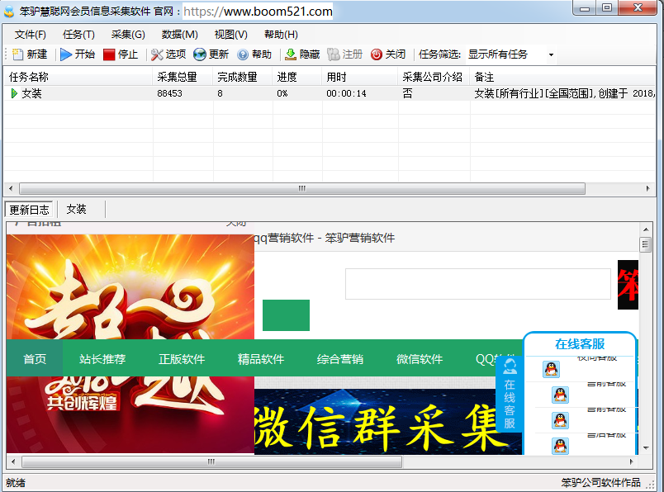This screenshot has height=492, width=664.
Task: Click the fourth QQ penguin customer service icon
Action: point(560,446)
